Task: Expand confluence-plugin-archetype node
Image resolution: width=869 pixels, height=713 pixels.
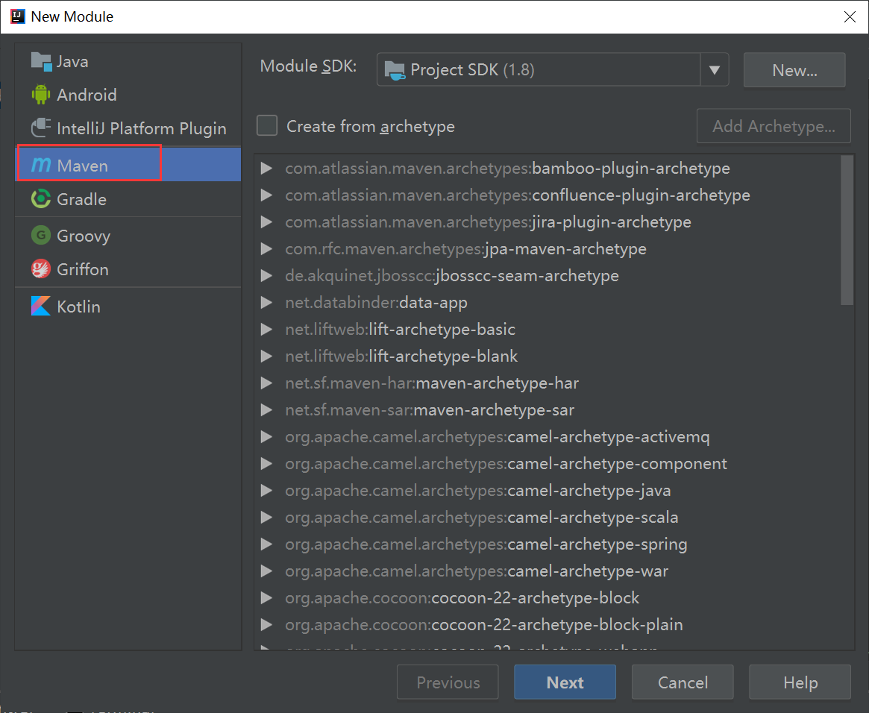Action: [266, 195]
